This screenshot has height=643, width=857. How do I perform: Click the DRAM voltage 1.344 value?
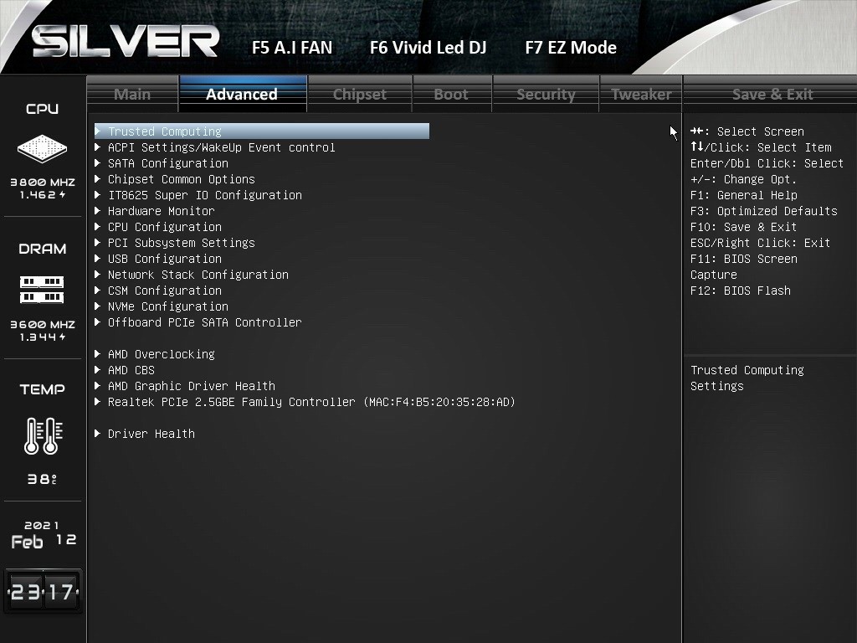[43, 337]
